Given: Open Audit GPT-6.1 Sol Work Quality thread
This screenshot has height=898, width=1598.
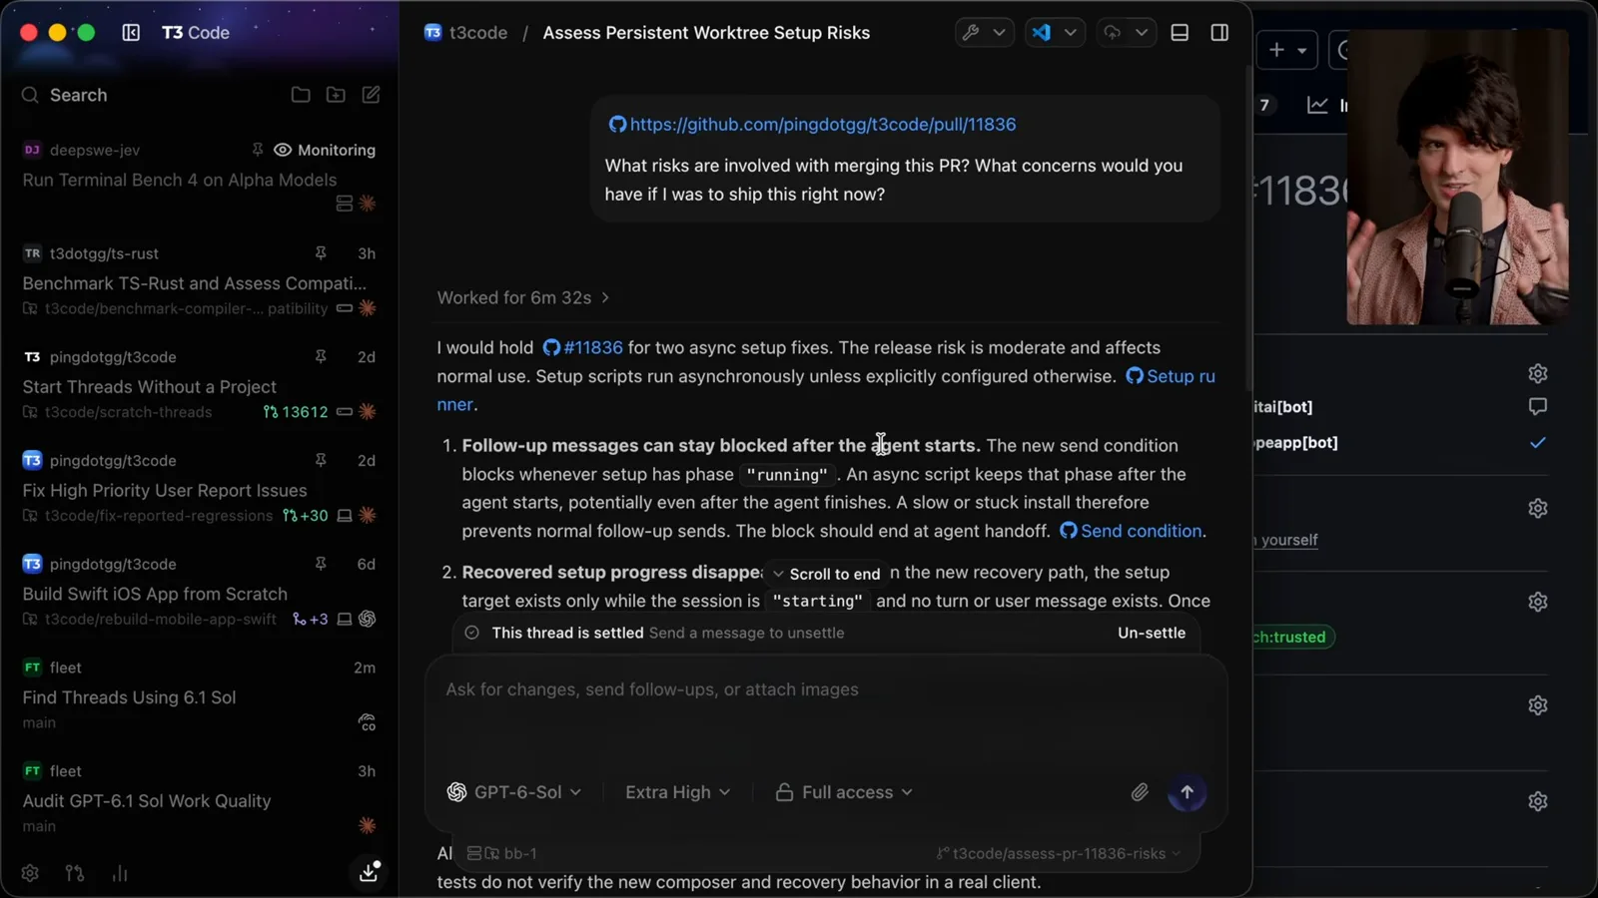Looking at the screenshot, I should coord(147,801).
